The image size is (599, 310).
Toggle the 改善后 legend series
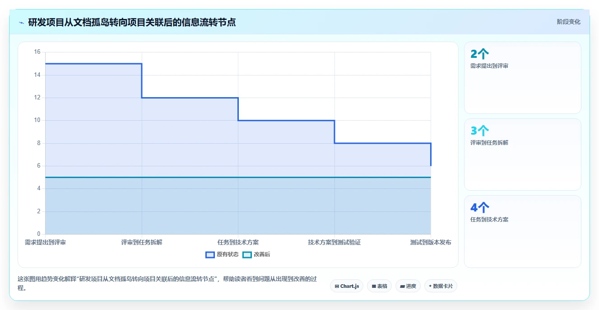[x=256, y=254]
